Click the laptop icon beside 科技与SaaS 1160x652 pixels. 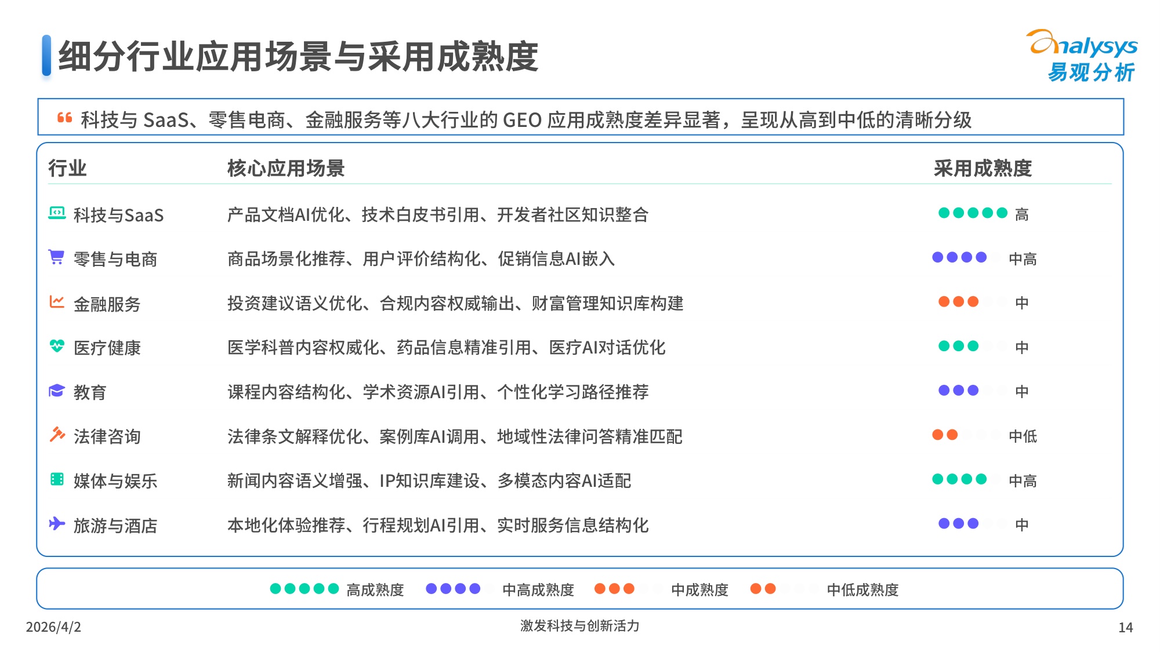(x=57, y=213)
